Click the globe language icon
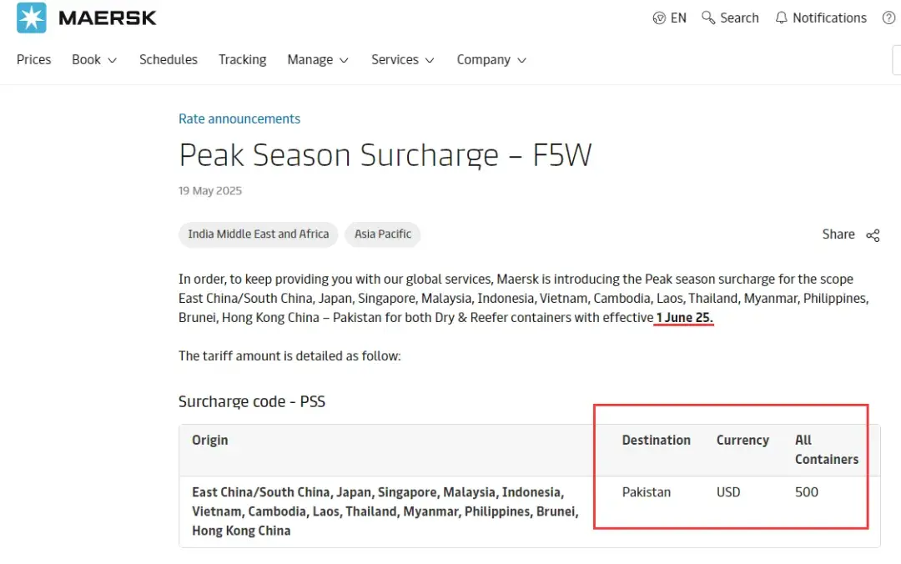 click(659, 18)
